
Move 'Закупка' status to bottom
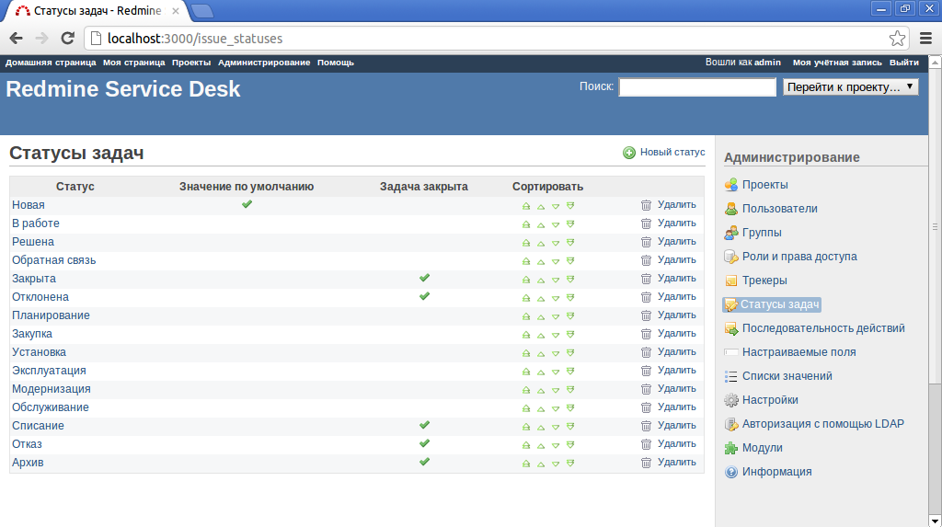point(570,334)
